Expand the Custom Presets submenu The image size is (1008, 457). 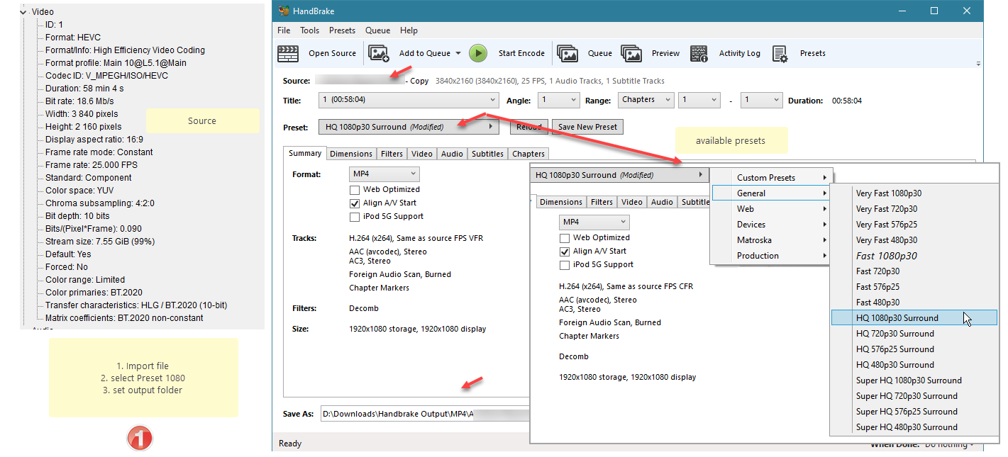771,178
